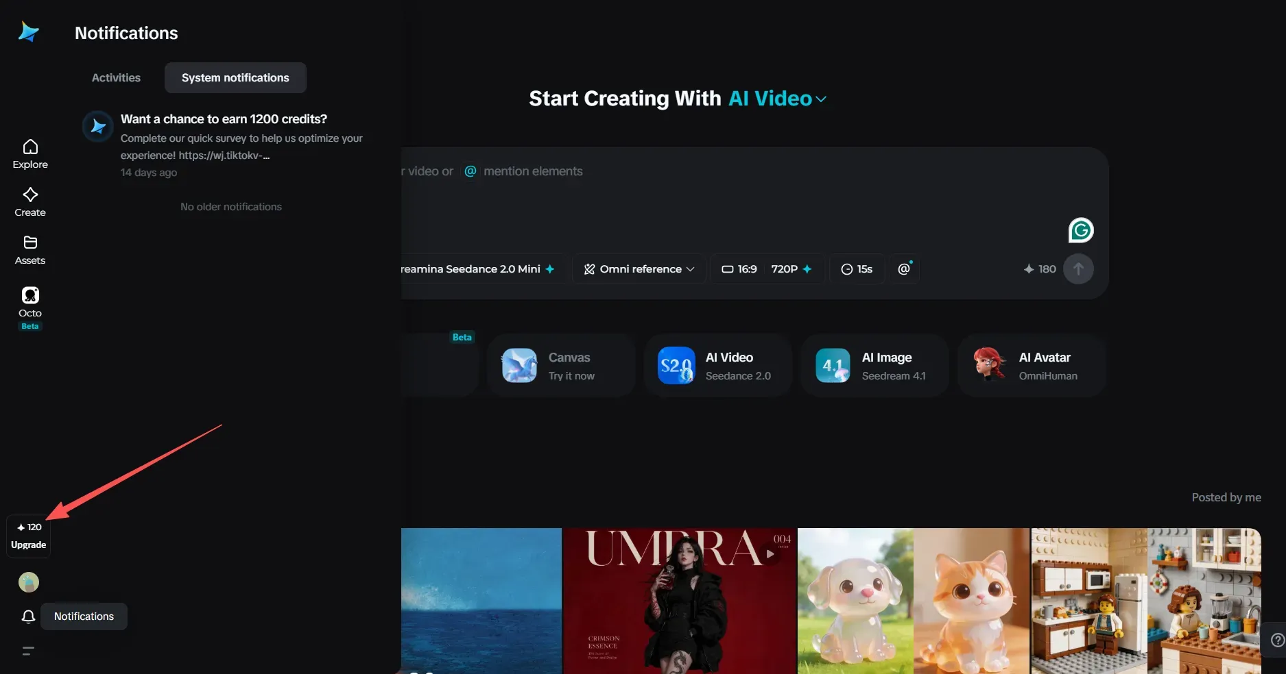Image resolution: width=1286 pixels, height=674 pixels.
Task: Switch to the Activities tab
Action: [x=116, y=78]
